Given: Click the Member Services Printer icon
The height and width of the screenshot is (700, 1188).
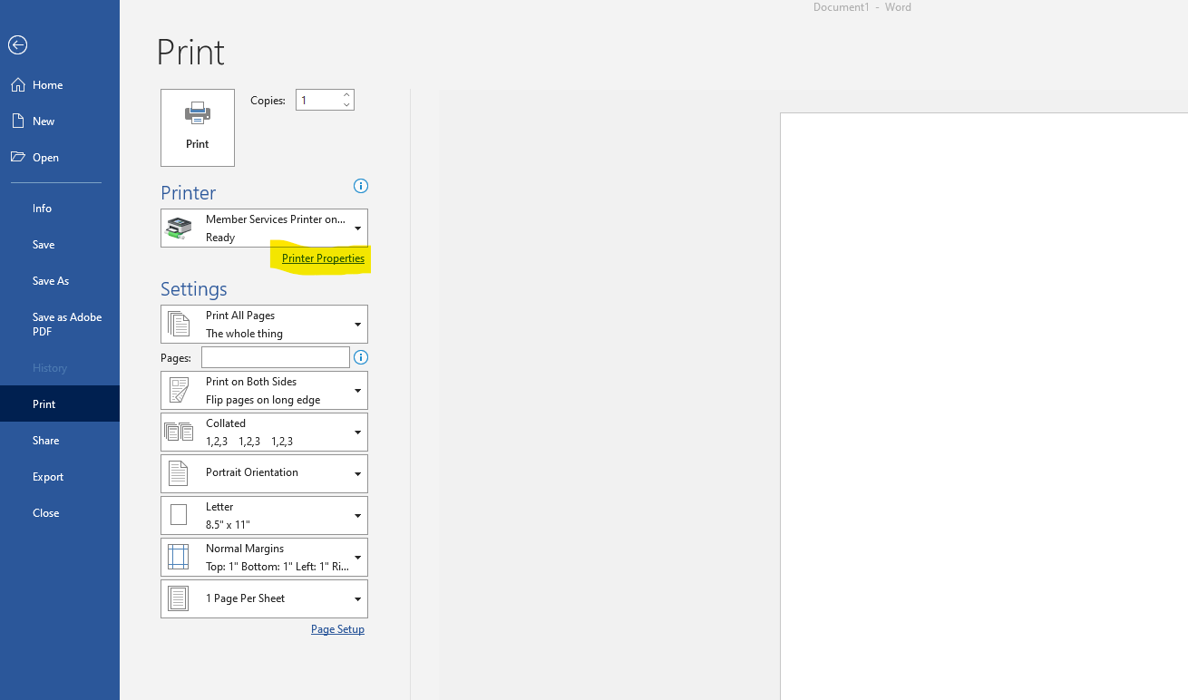Looking at the screenshot, I should [180, 228].
